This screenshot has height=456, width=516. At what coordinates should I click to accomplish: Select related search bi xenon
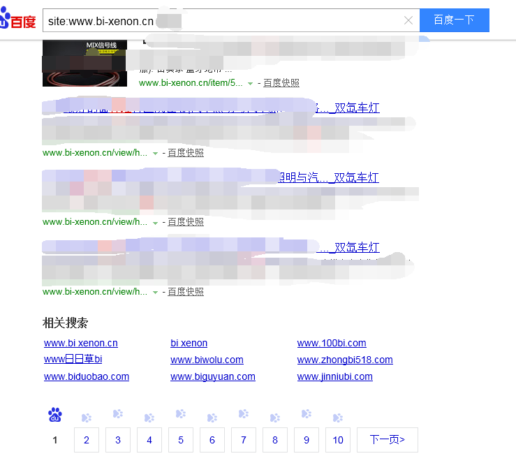189,343
